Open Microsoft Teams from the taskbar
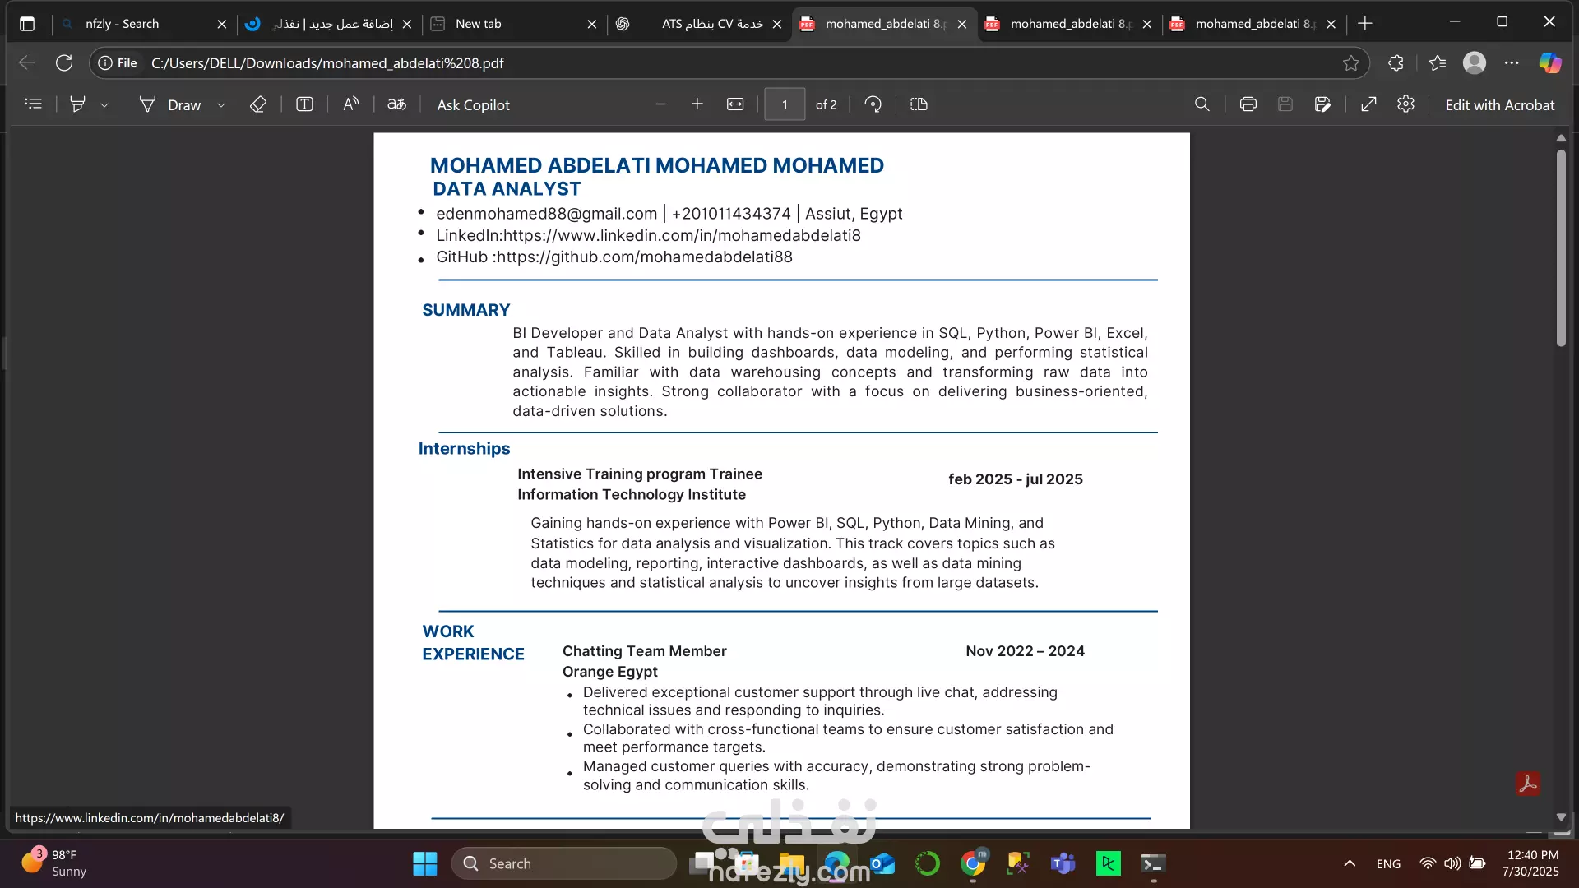The width and height of the screenshot is (1579, 888). [x=1063, y=863]
